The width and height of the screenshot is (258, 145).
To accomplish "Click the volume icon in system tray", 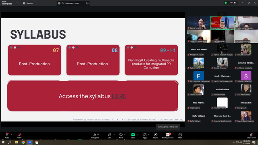I will (x=241, y=142).
